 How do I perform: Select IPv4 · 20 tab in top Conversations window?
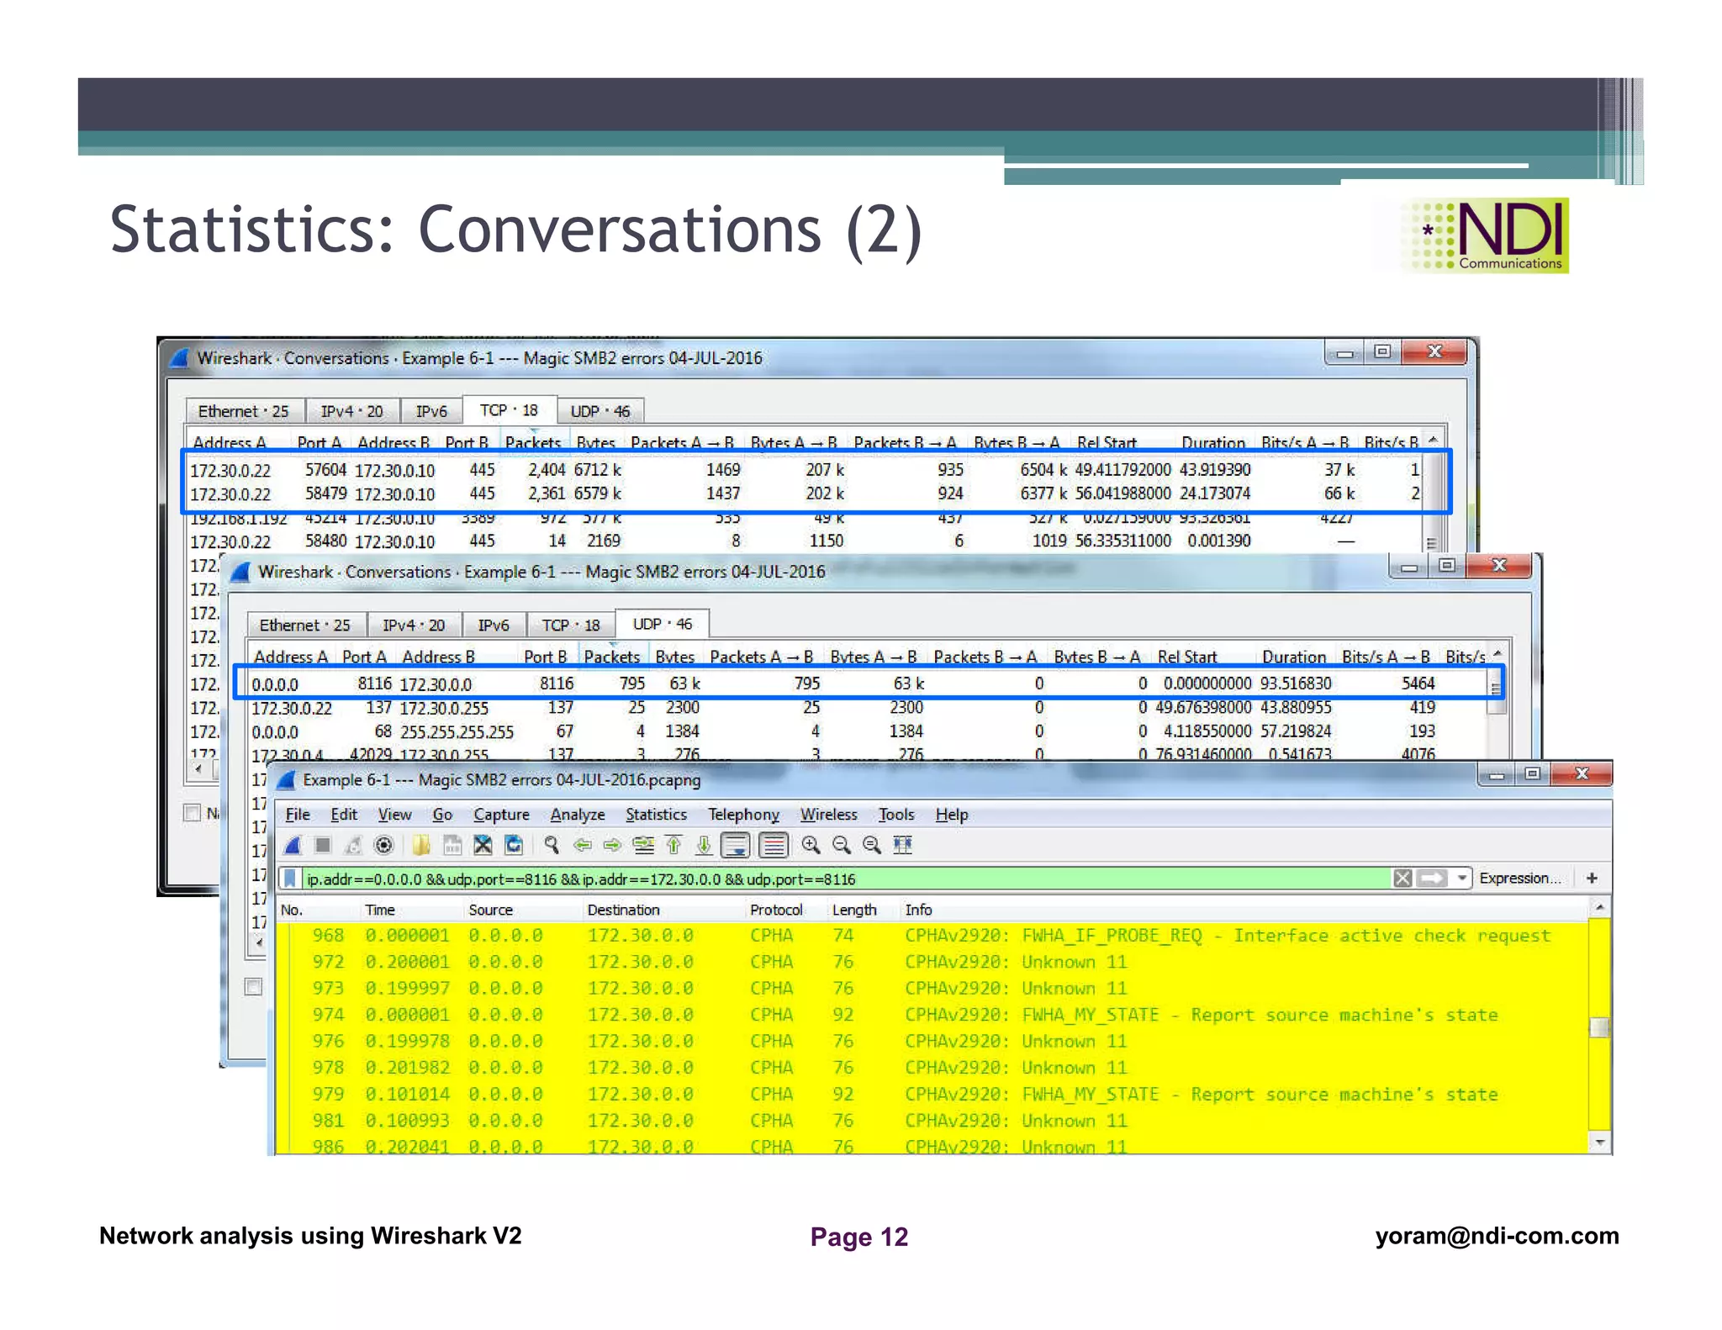pos(351,411)
